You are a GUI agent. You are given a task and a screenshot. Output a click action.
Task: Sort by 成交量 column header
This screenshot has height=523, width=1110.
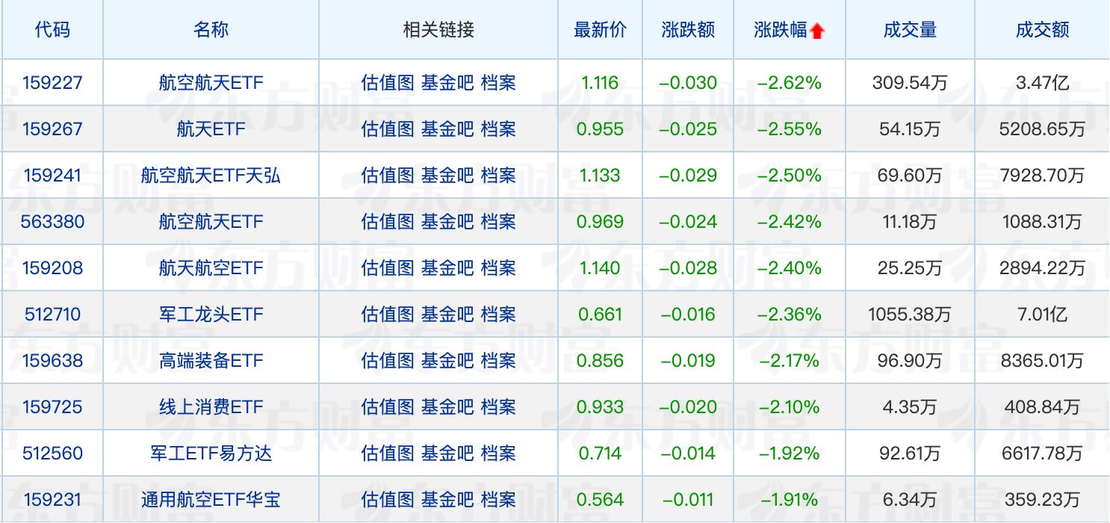click(910, 30)
